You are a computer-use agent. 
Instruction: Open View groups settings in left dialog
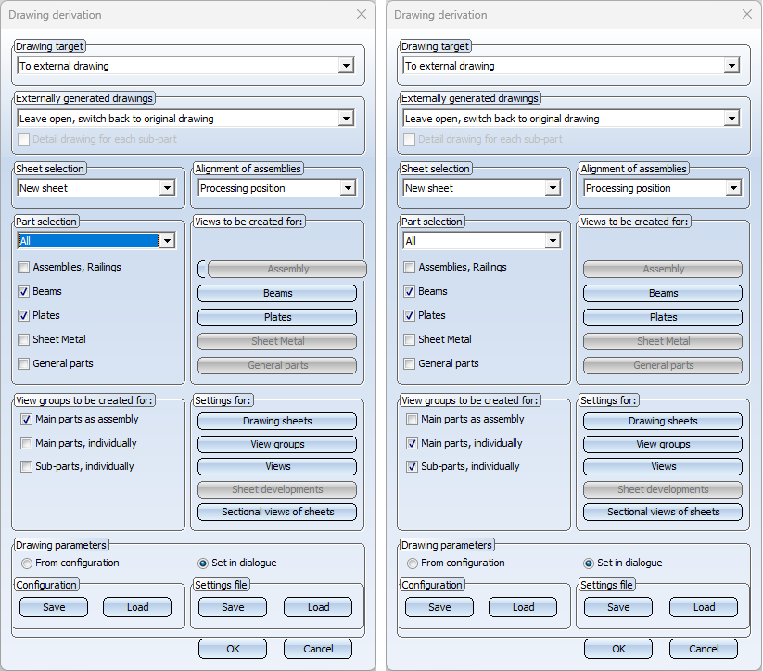coord(277,444)
